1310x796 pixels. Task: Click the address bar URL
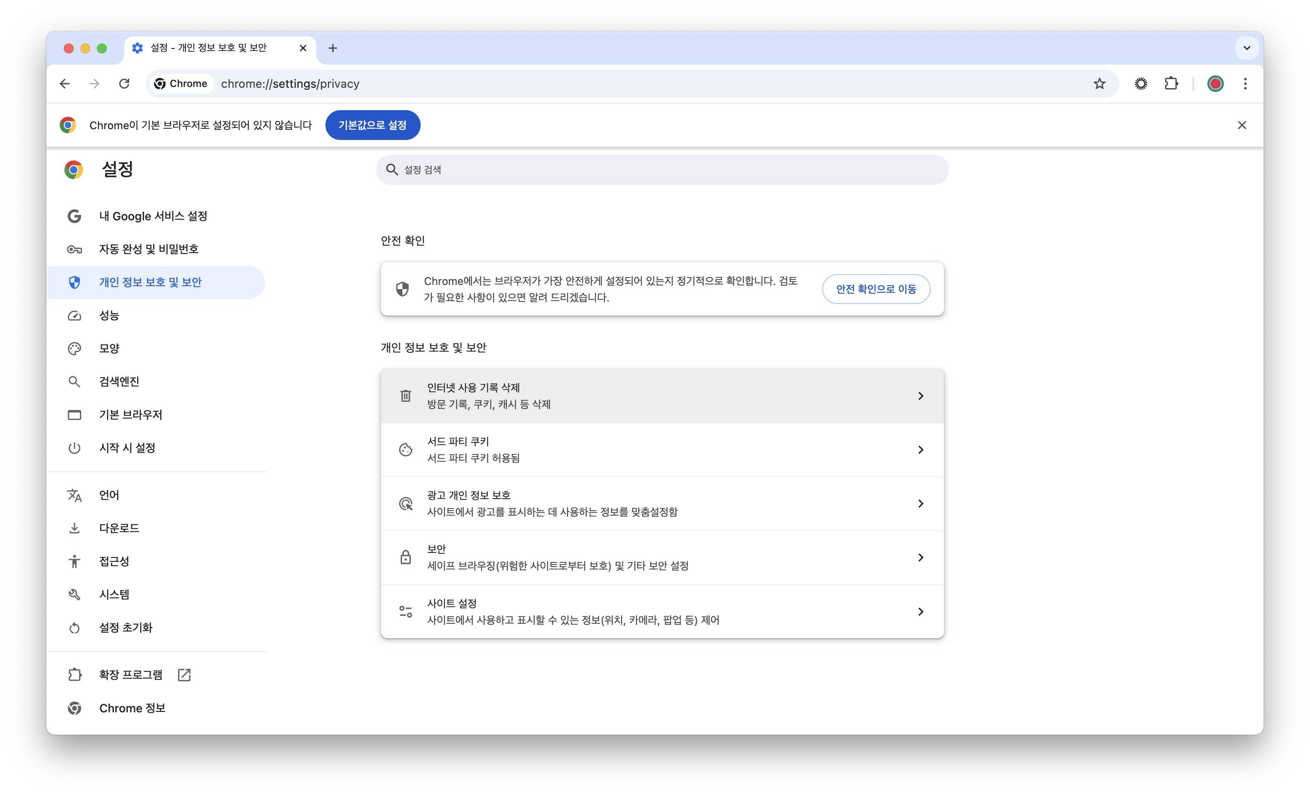point(290,84)
